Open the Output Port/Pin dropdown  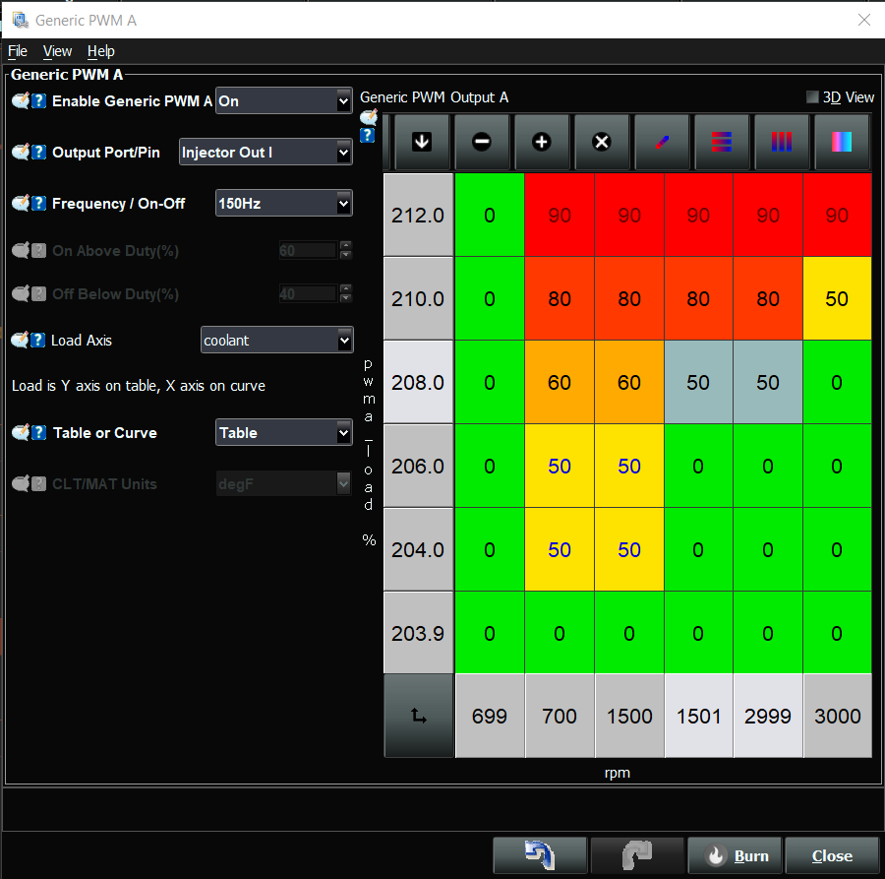point(265,152)
